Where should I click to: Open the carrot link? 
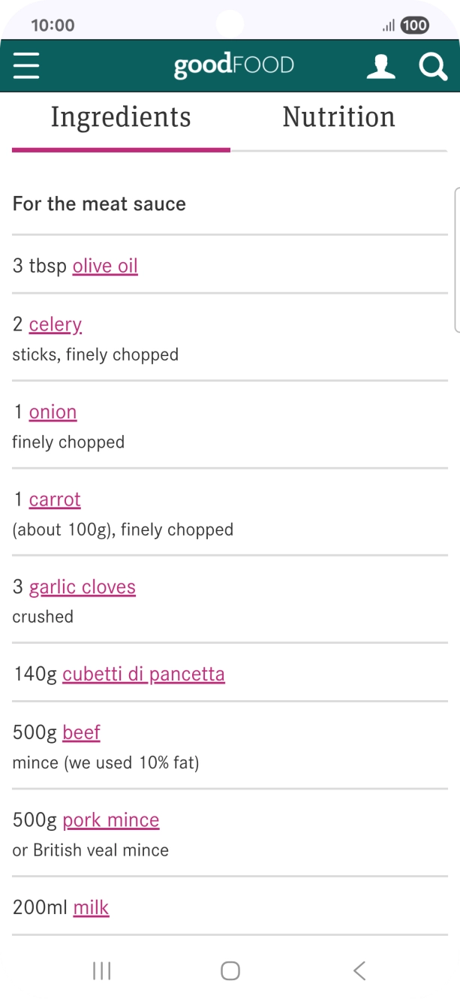coord(55,499)
